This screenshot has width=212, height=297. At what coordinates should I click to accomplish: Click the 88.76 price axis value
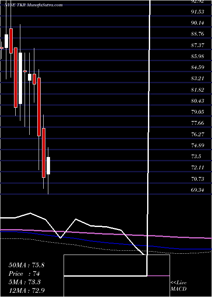pos(198,34)
